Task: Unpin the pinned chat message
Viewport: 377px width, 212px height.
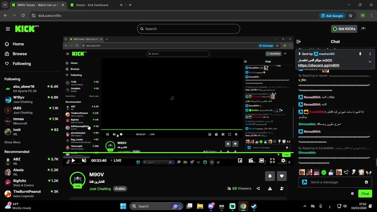Action: tap(360, 54)
